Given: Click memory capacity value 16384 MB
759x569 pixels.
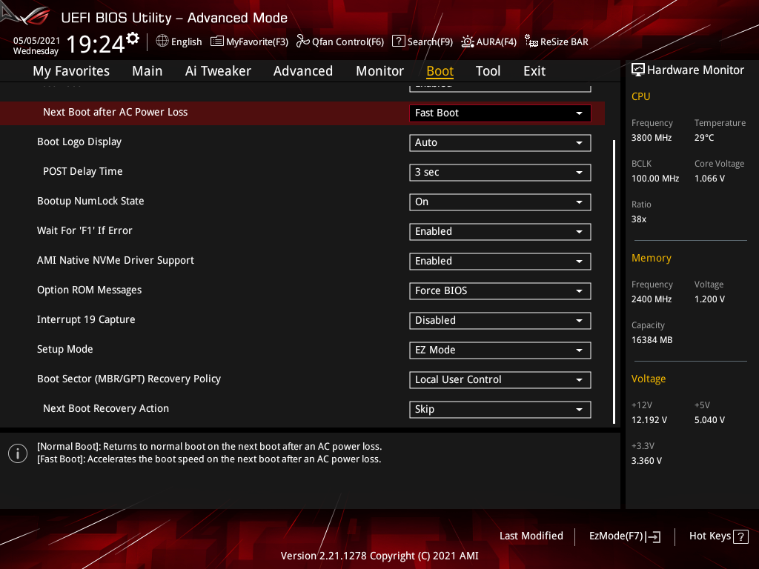Looking at the screenshot, I should click(652, 340).
